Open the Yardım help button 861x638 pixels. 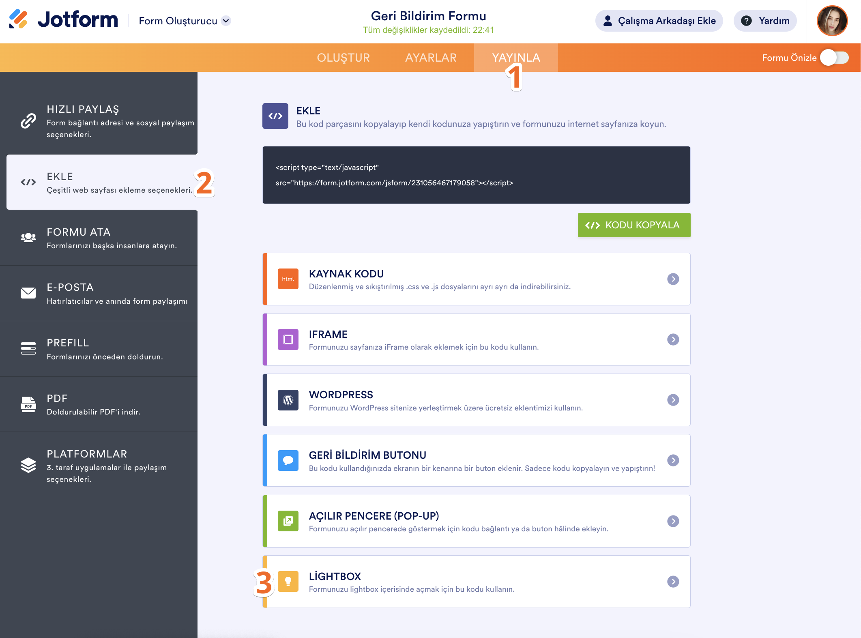tap(765, 21)
